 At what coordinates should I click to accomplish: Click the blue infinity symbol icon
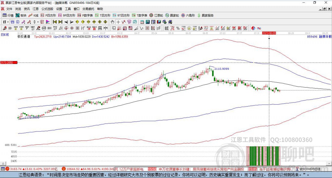point(259,28)
